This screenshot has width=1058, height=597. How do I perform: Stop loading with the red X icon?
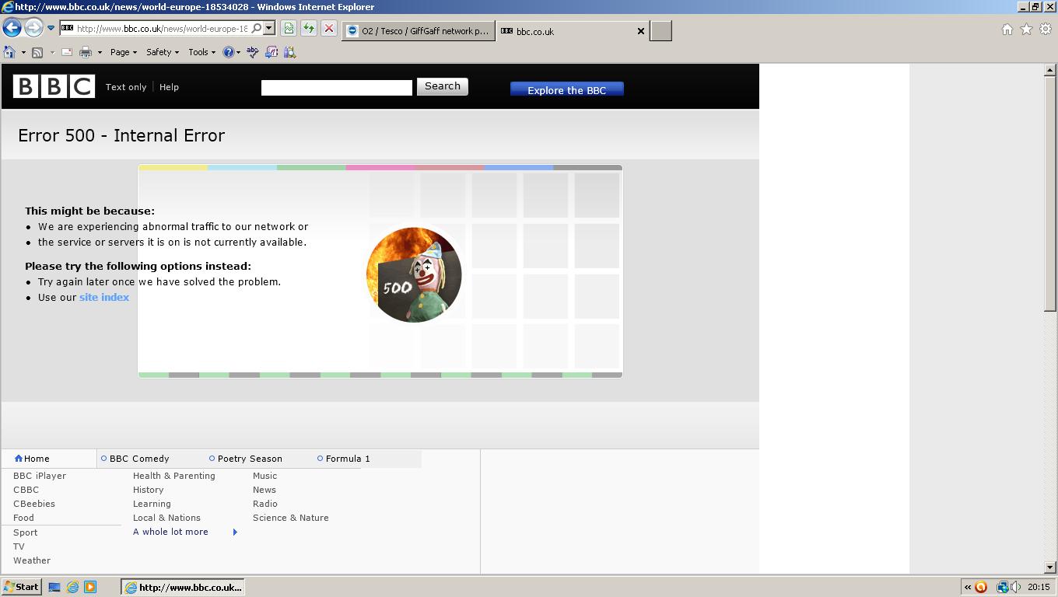pos(329,29)
